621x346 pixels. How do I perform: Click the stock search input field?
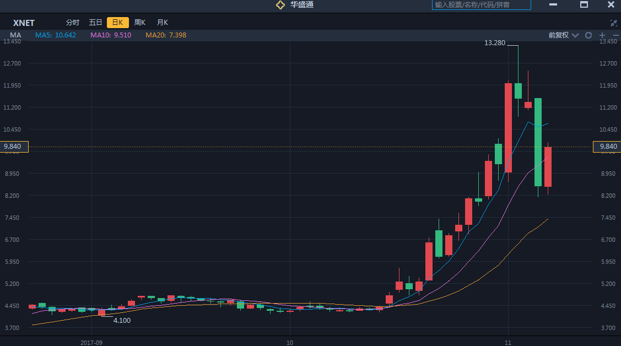click(x=481, y=5)
